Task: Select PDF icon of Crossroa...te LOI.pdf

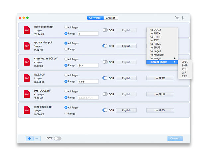Action: coord(27,62)
